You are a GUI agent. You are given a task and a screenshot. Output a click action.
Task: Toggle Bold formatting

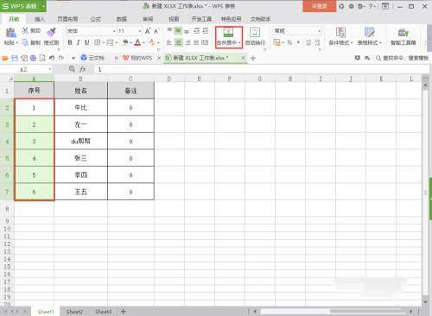click(70, 42)
